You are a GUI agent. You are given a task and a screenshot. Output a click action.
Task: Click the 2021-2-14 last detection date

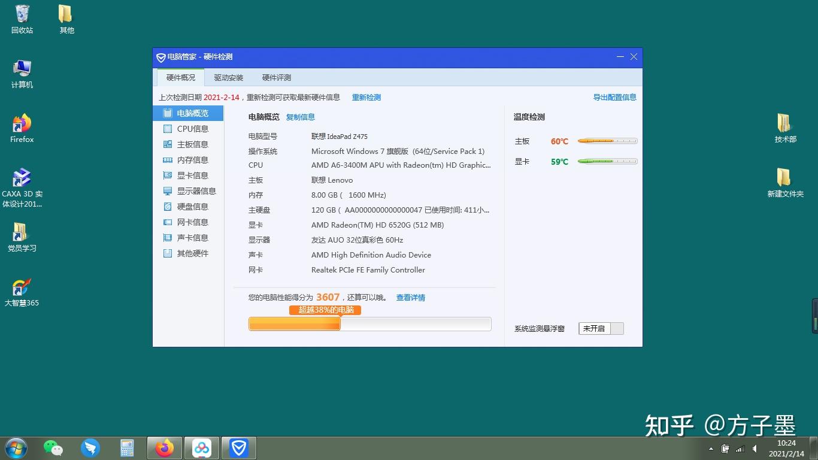click(222, 98)
